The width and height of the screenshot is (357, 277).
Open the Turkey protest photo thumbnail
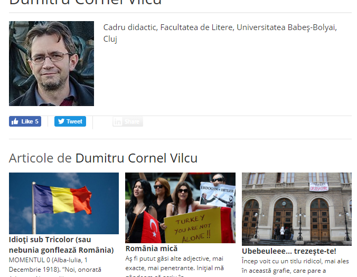(x=180, y=208)
